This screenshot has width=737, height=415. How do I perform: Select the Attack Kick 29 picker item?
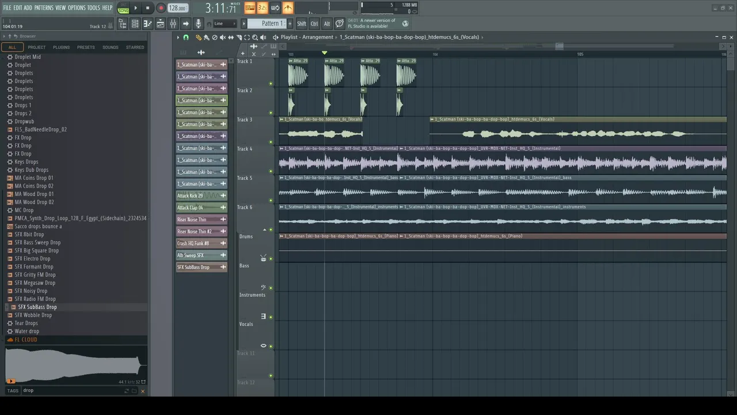point(202,196)
